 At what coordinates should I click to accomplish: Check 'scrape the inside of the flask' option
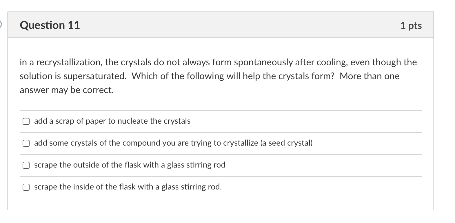click(26, 187)
